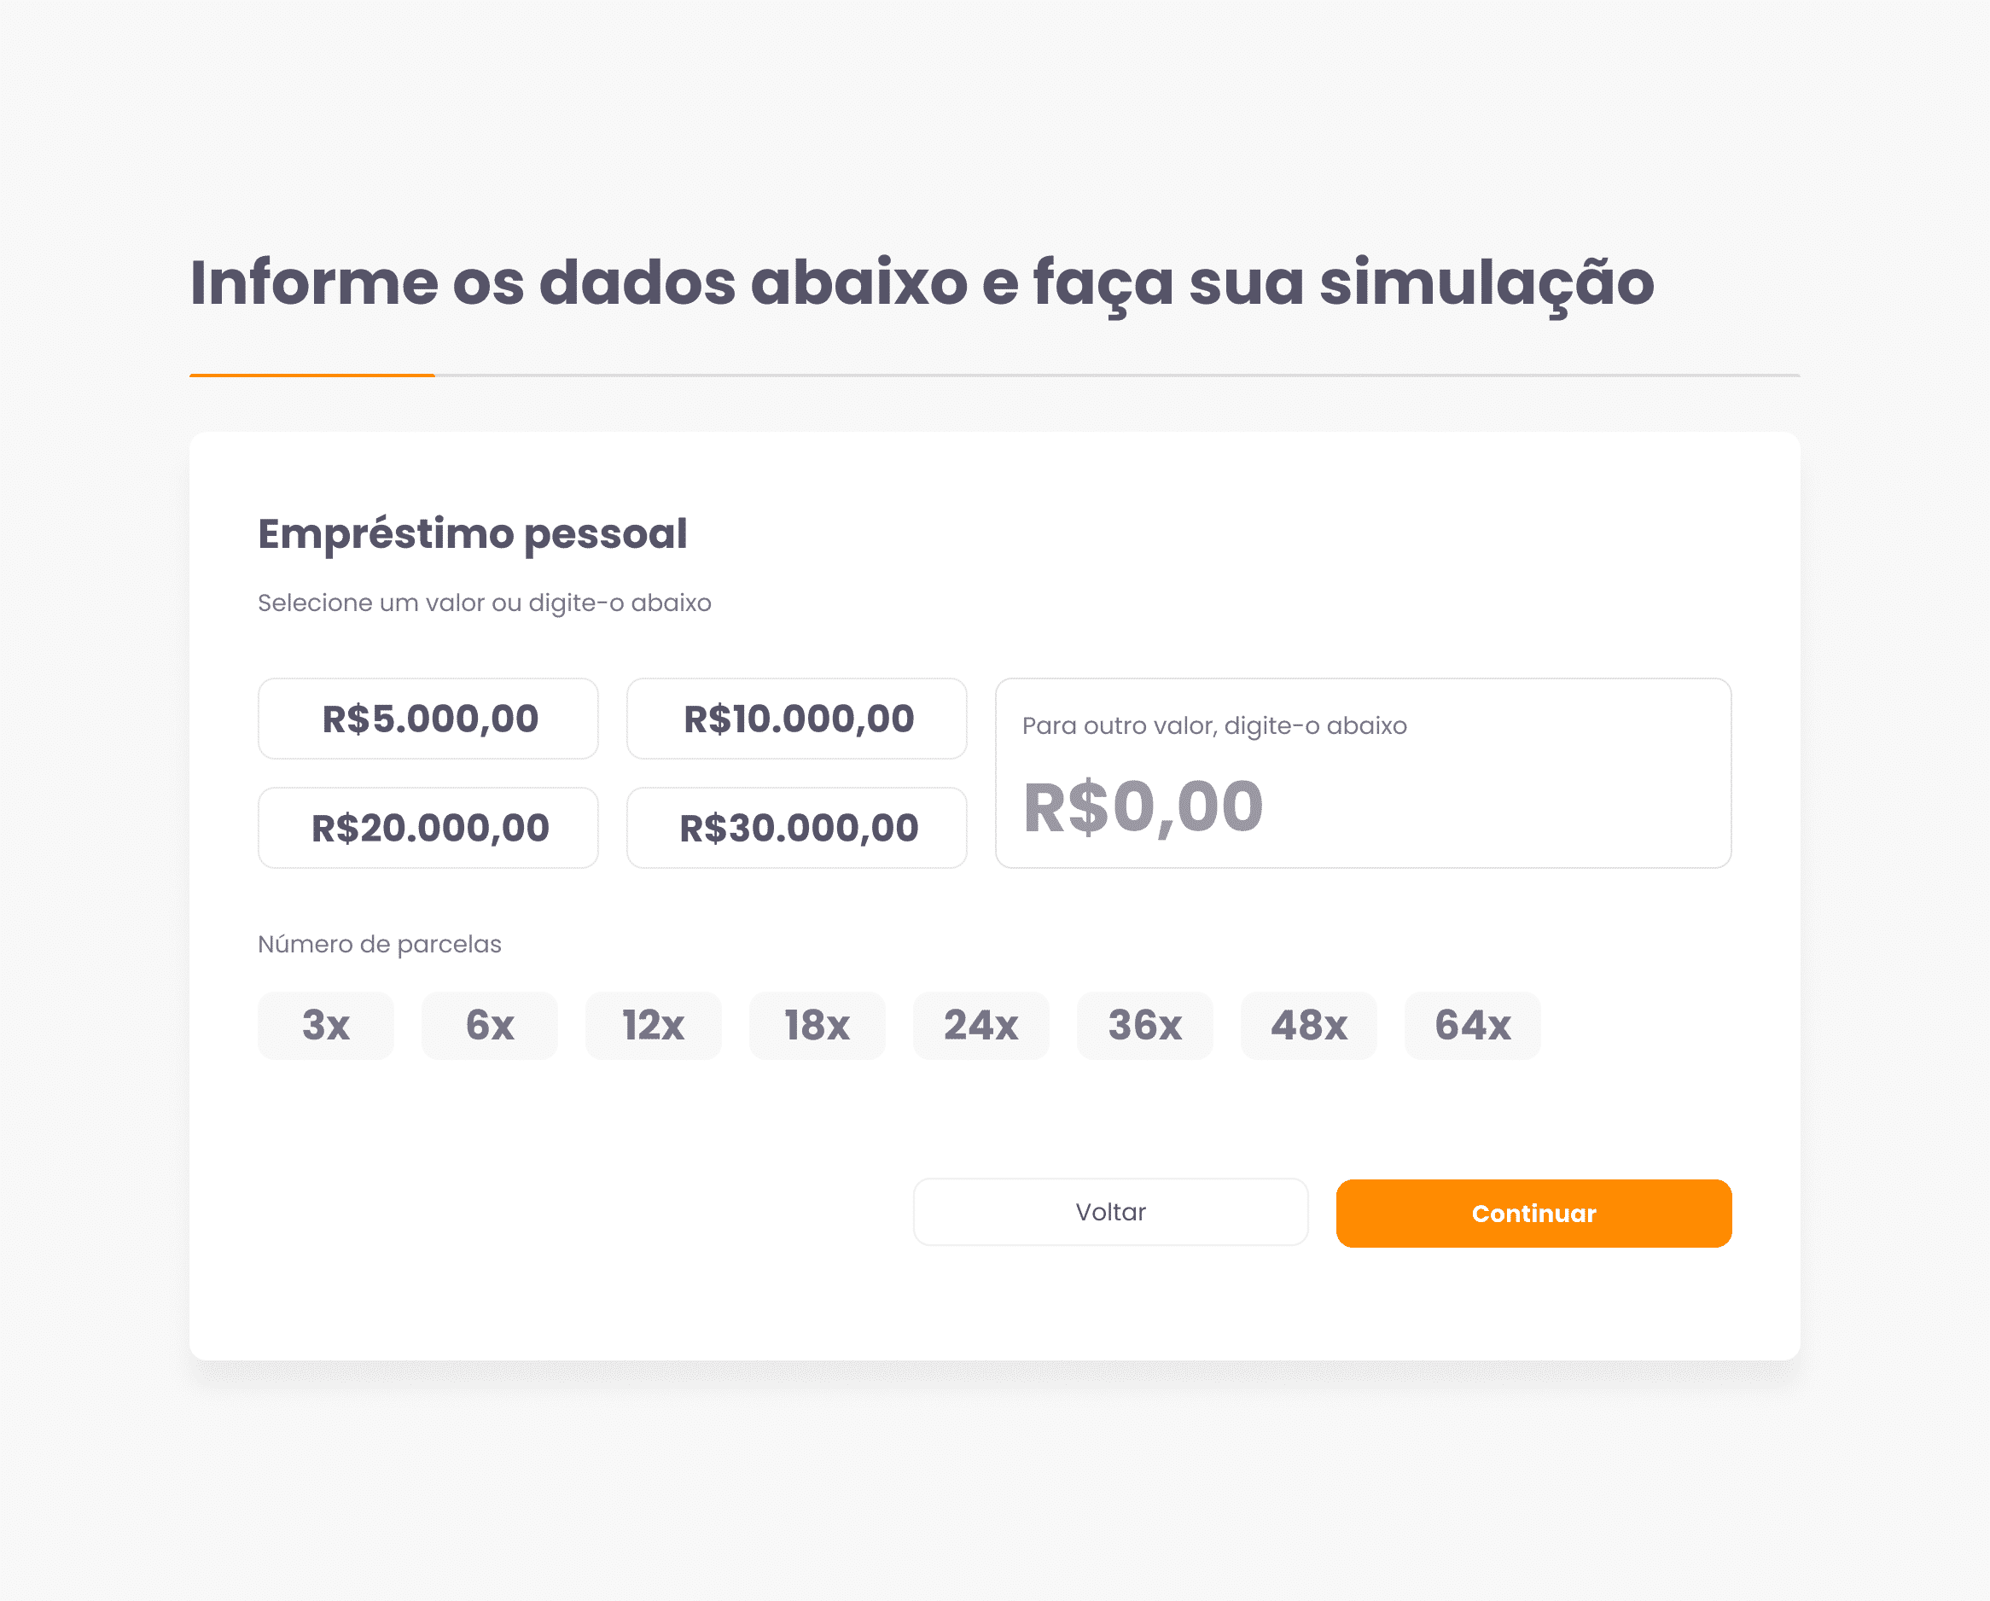Click the Voltar button

(1110, 1213)
